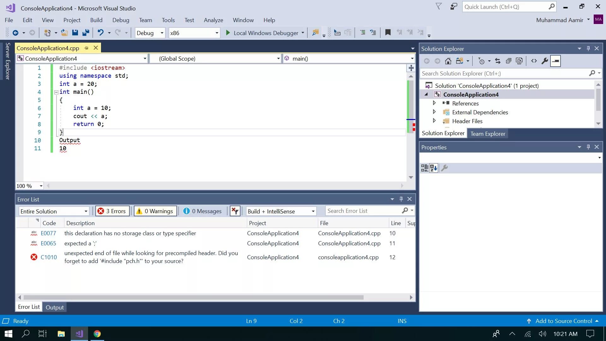Expand the Header Files node
Screen dimensions: 606x341
pos(434,121)
